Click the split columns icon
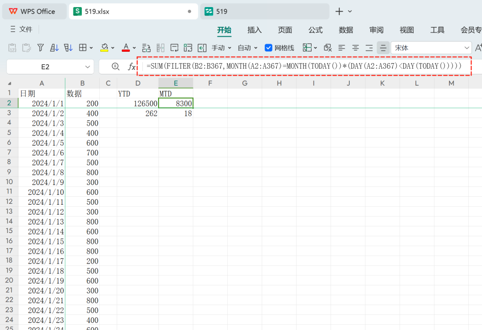This screenshot has height=330, width=482. point(161,48)
